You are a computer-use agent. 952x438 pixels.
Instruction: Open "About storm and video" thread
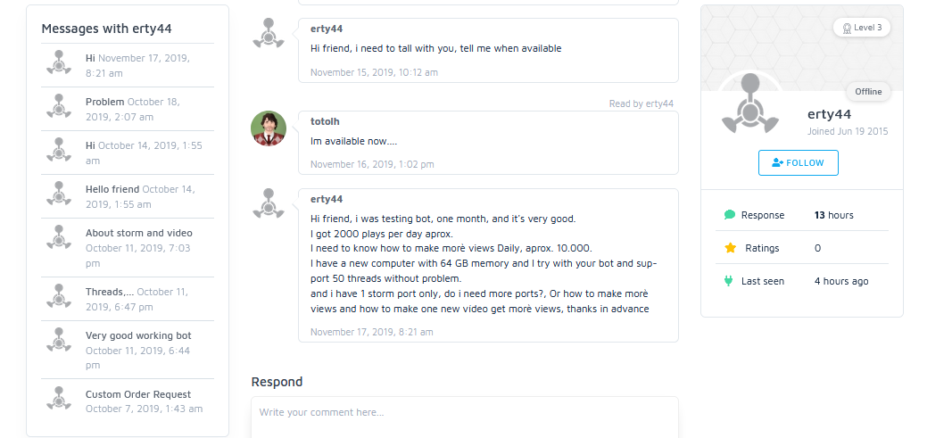tap(138, 233)
